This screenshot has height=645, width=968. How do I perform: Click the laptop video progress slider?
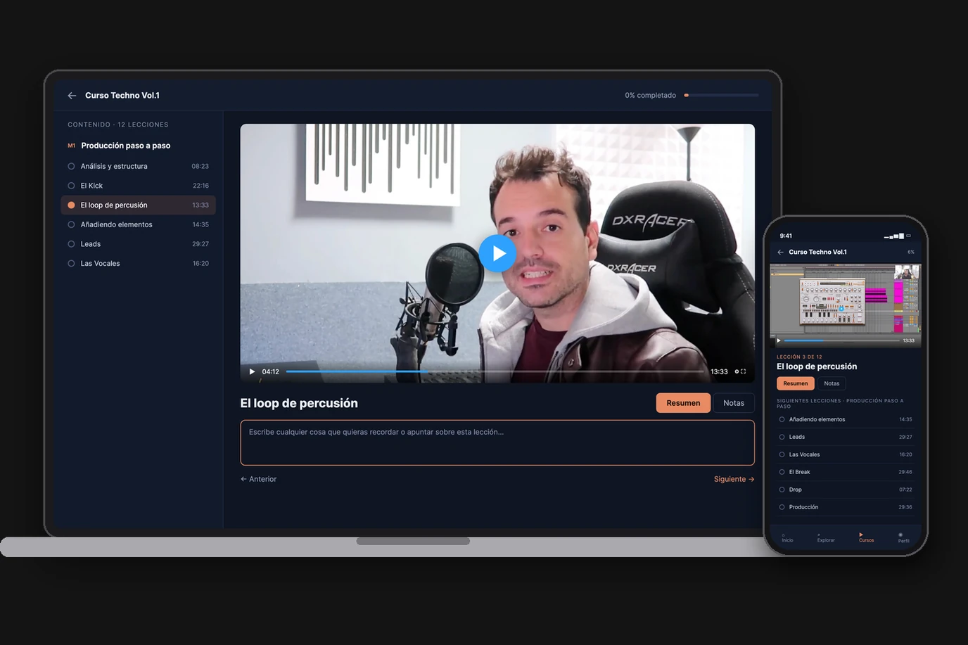pos(495,371)
